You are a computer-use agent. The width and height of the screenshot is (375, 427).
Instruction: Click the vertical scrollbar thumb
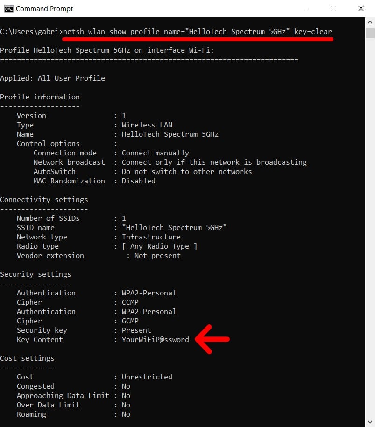[370, 33]
